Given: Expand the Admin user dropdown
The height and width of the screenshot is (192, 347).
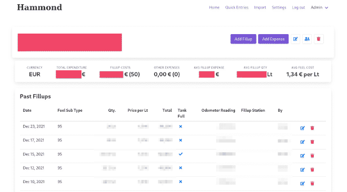Looking at the screenshot, I should (x=319, y=7).
